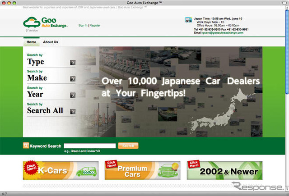289x196 pixels.
Task: Click the arrow icon next to Make
Action: (73, 79)
